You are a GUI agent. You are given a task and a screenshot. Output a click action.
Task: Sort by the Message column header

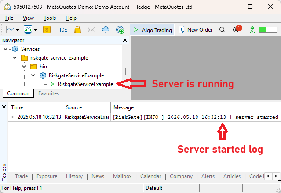(x=195, y=107)
